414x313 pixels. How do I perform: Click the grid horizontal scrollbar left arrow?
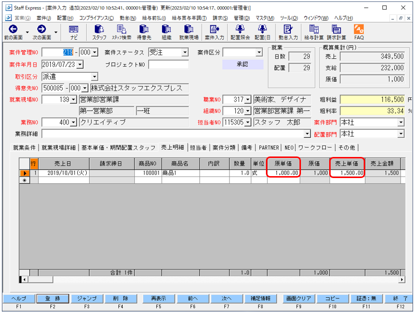tap(24, 279)
